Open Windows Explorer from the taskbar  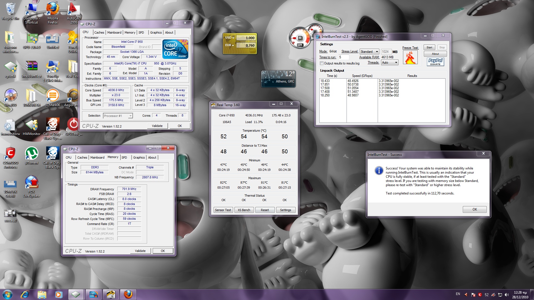42,294
